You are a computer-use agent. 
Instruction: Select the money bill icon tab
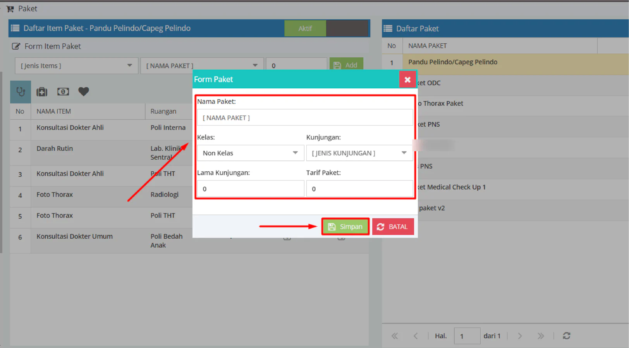(x=63, y=91)
